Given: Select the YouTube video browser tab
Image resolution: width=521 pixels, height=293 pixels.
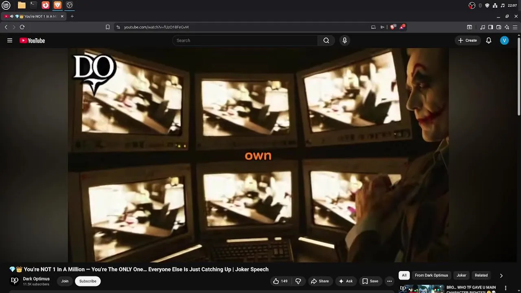Looking at the screenshot, I should 35,16.
